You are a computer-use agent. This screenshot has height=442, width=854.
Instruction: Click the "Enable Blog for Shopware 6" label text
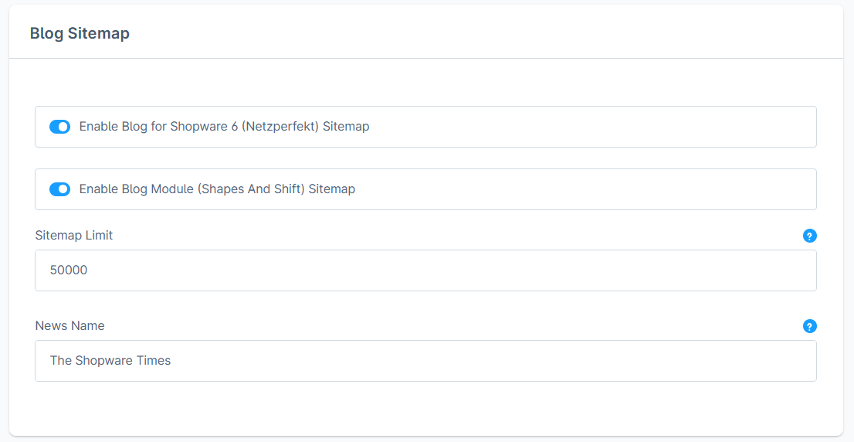coord(154,127)
